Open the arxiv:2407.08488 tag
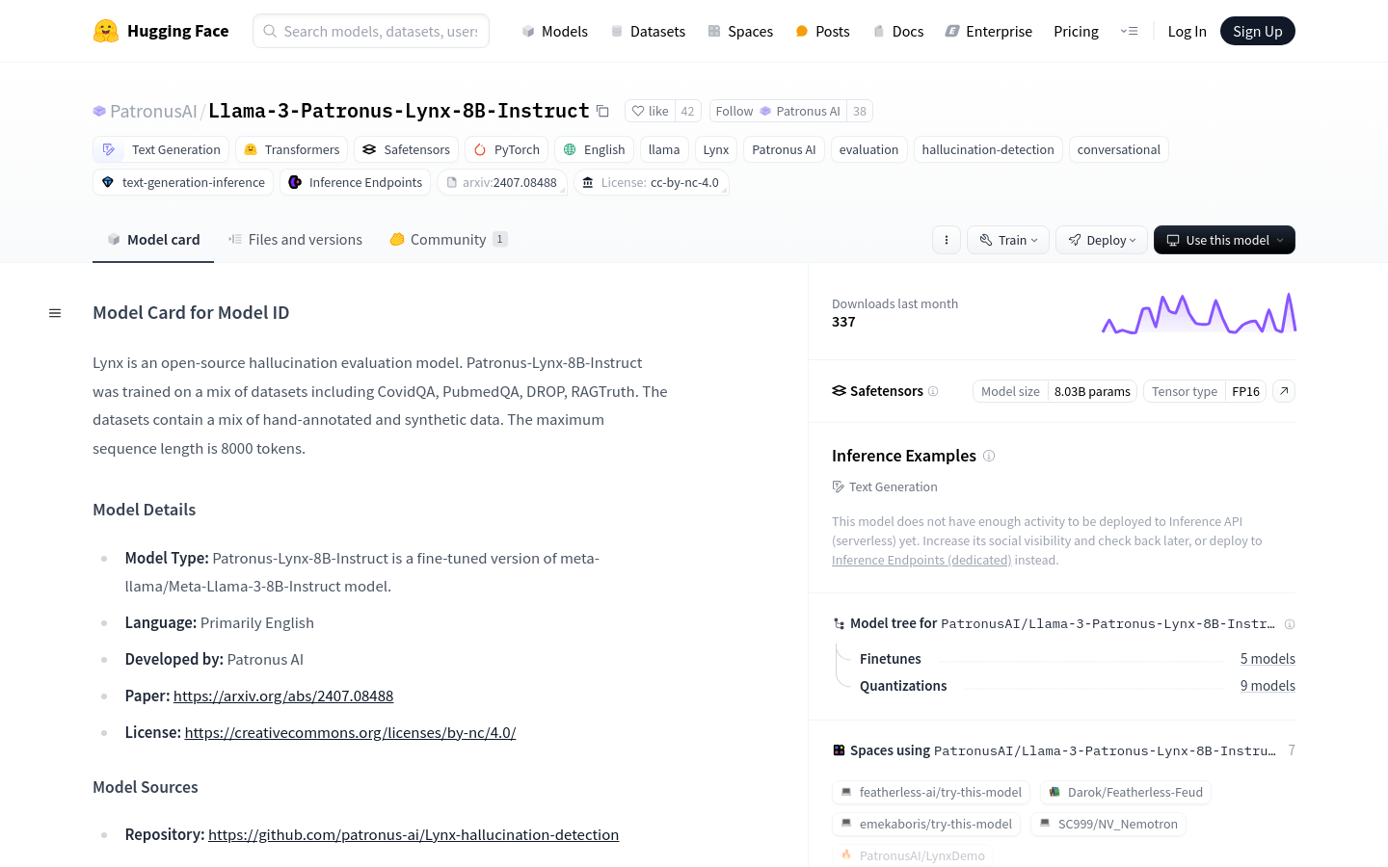The height and width of the screenshot is (867, 1388). (502, 182)
